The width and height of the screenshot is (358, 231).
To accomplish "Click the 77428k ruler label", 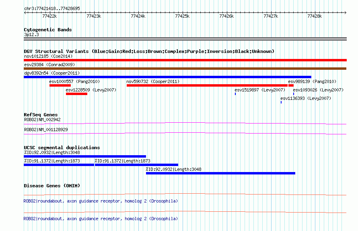I will [315, 16].
